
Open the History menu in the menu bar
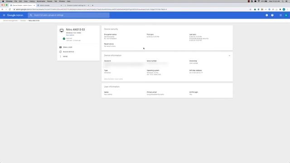point(32,1)
